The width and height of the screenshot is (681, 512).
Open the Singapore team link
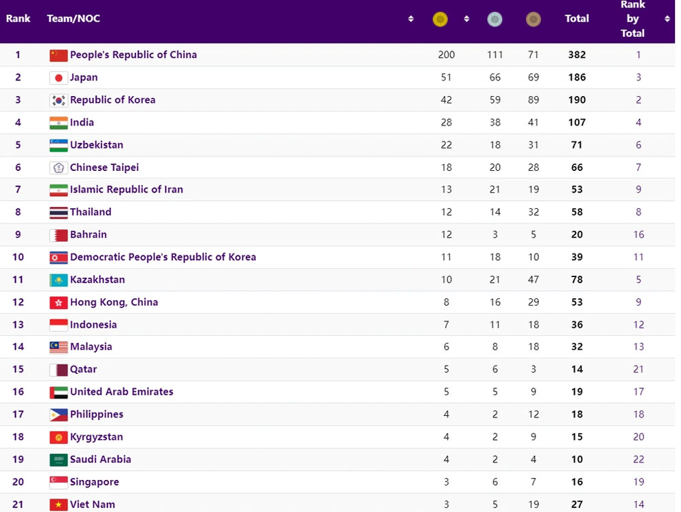(94, 482)
